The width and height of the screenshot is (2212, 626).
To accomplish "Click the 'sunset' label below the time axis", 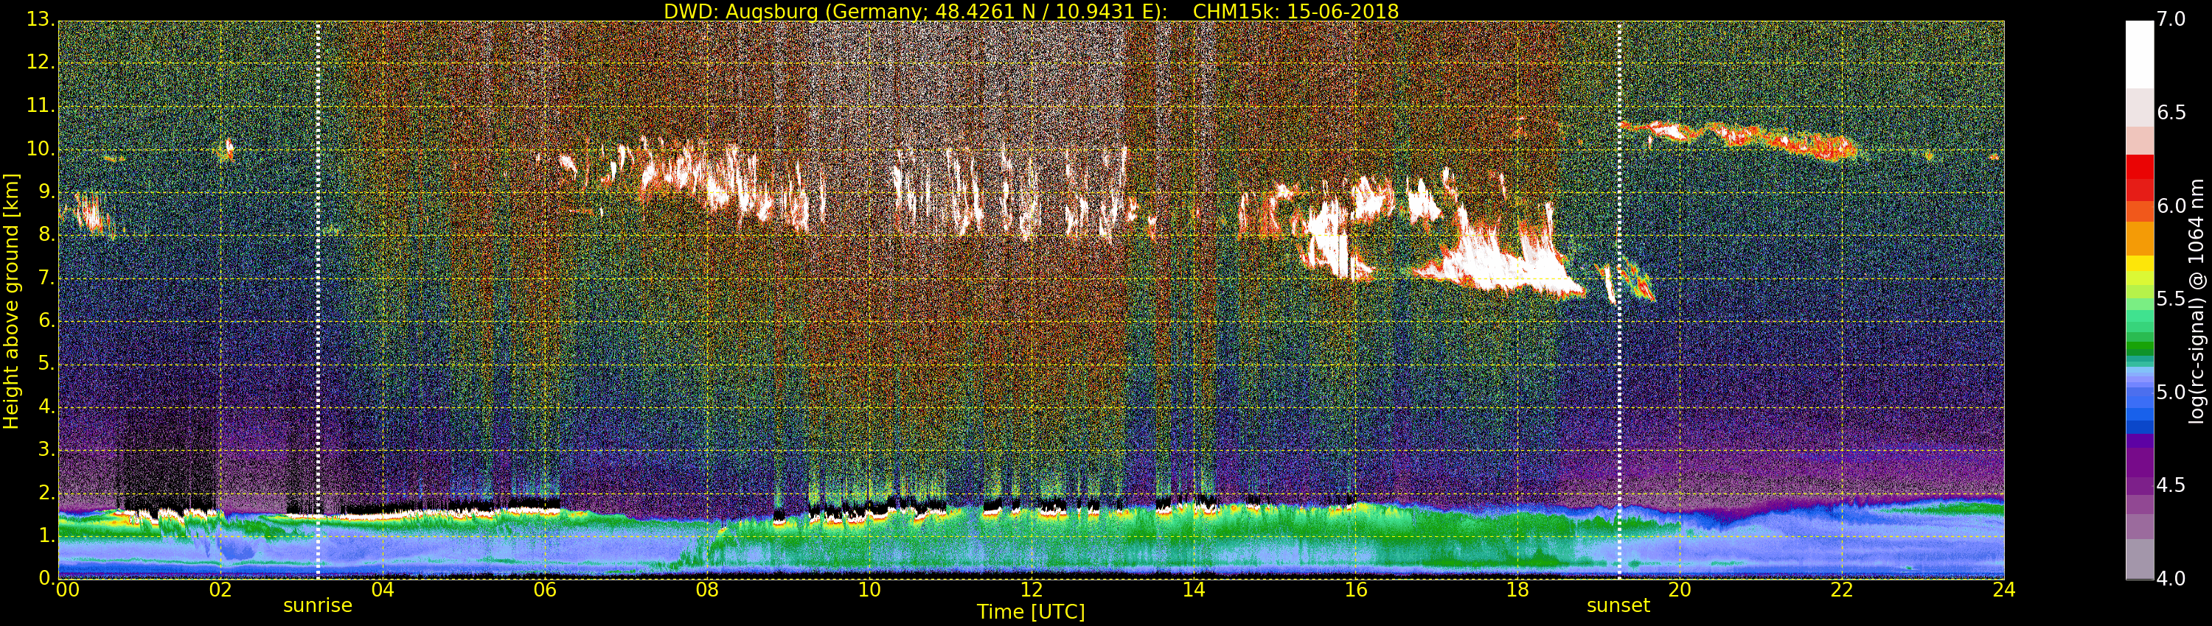I will coord(1618,605).
